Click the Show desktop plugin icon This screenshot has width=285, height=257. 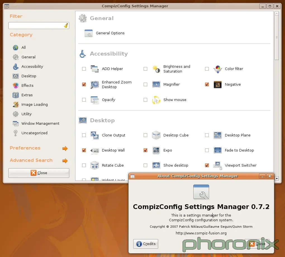156,165
